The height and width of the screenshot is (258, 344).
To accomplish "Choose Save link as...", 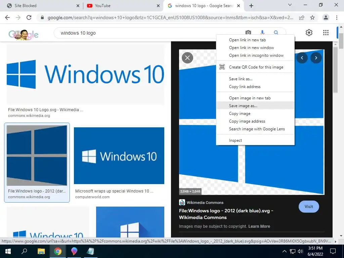I will point(255,79).
